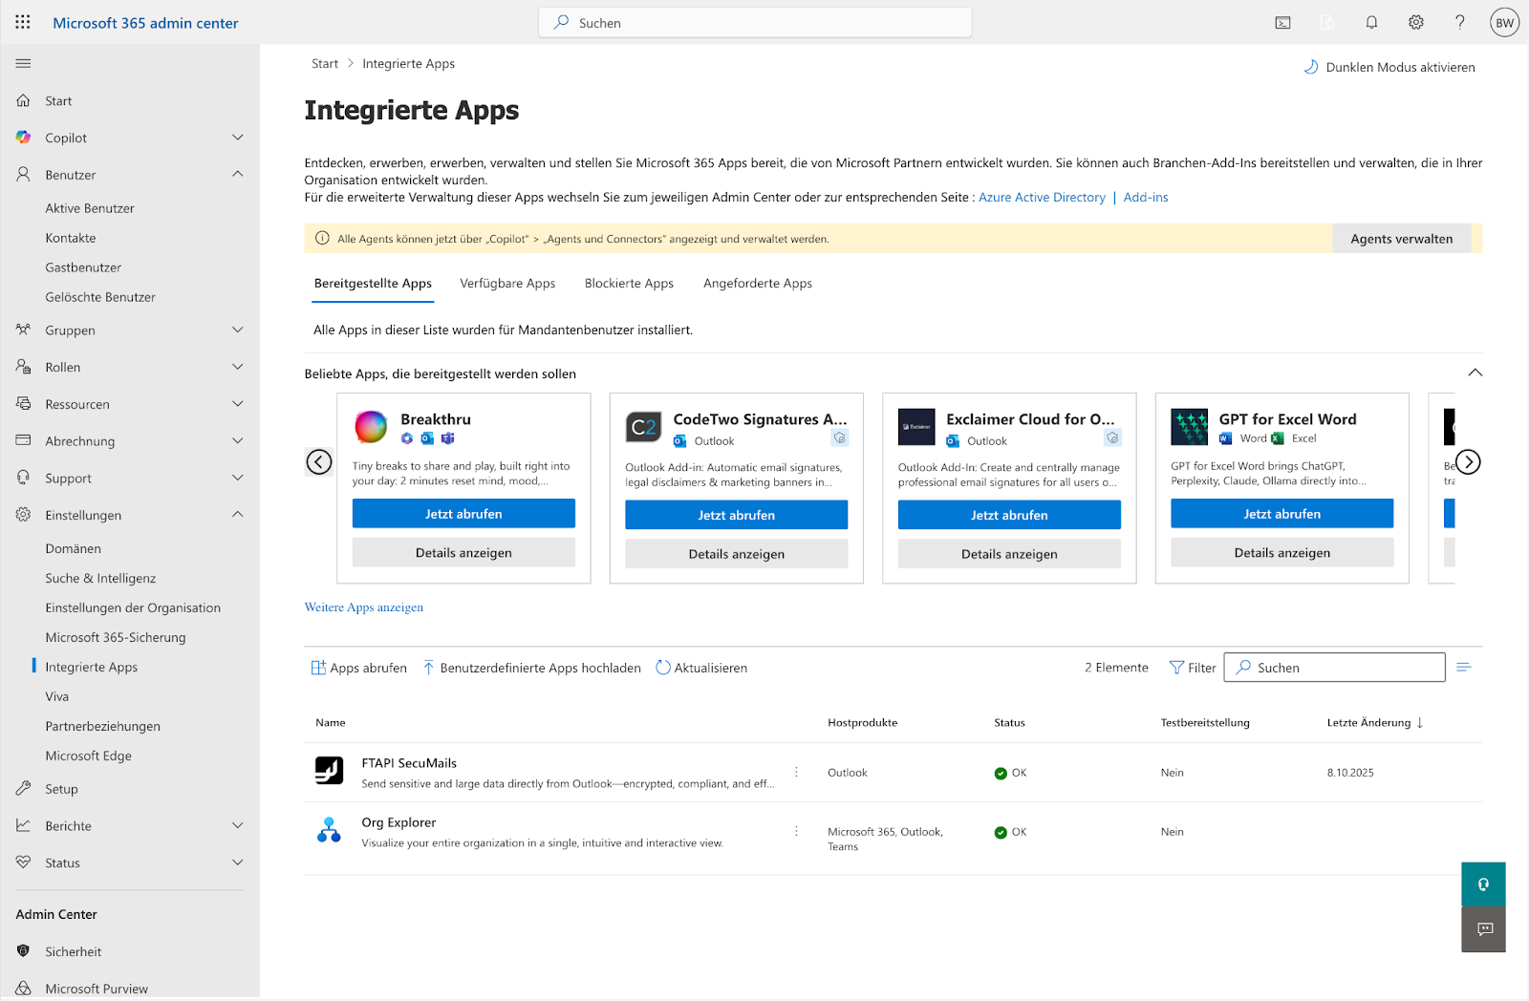The width and height of the screenshot is (1529, 1001).
Task: Click the help question mark icon
Action: tap(1459, 22)
